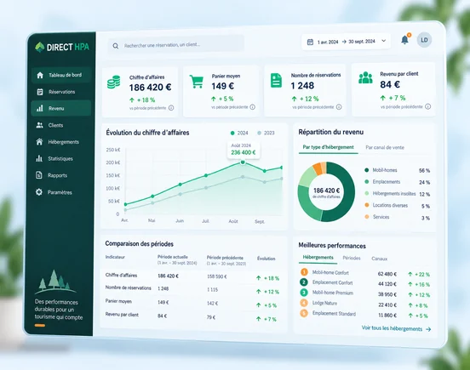Open the notifications bell

[x=404, y=40]
